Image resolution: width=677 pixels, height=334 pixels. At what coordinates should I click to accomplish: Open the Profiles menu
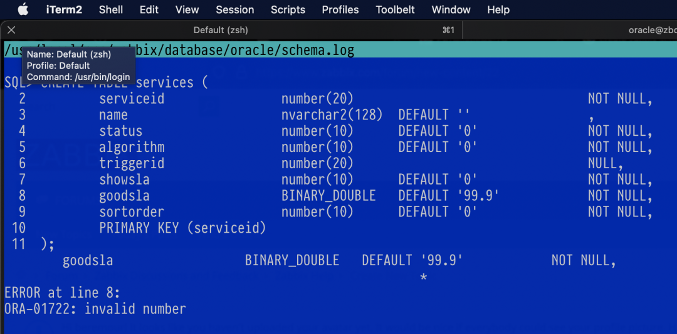[x=340, y=9]
